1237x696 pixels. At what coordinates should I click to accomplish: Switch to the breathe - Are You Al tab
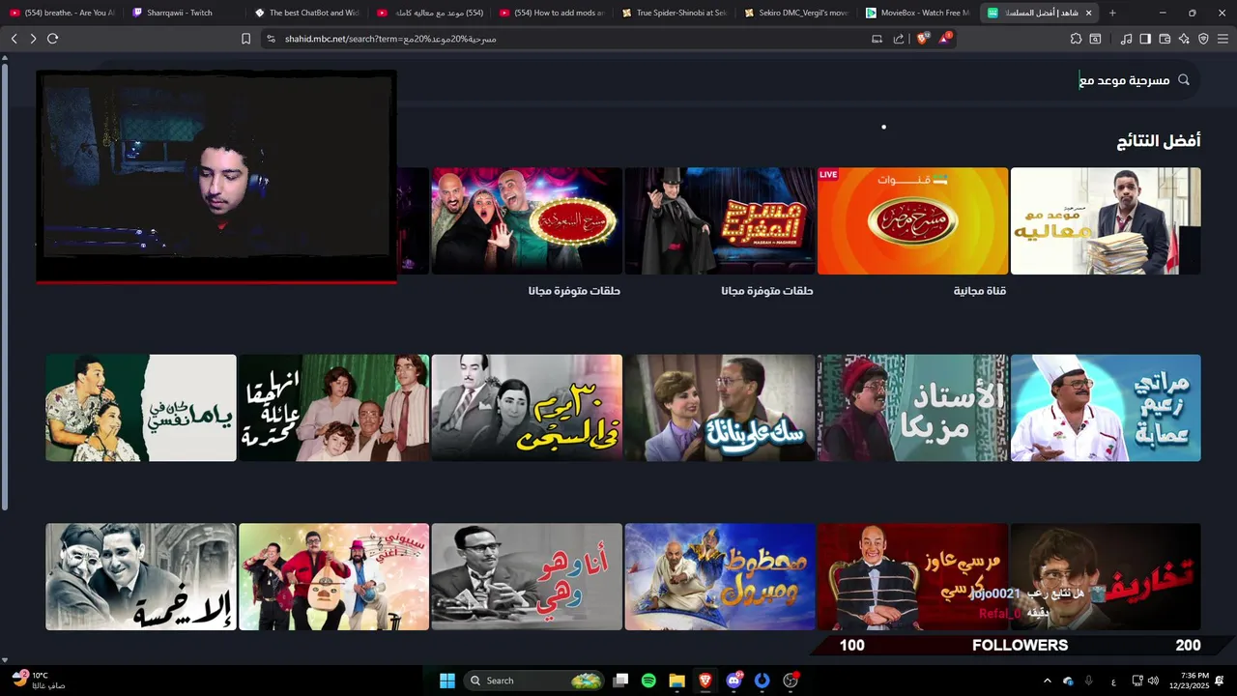[62, 13]
